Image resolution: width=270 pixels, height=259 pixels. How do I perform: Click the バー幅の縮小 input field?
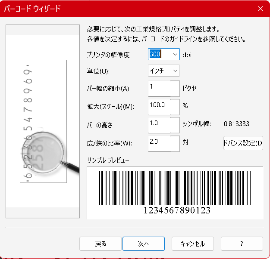click(163, 89)
